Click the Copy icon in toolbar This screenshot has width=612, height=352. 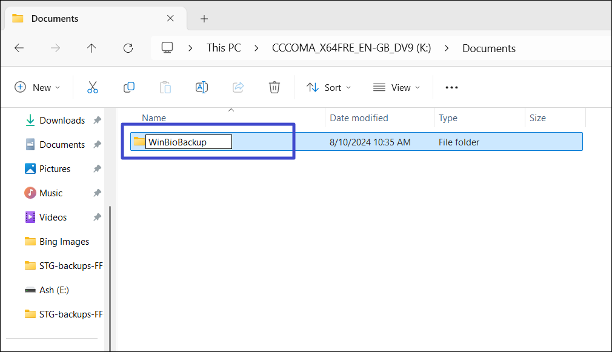(x=128, y=87)
